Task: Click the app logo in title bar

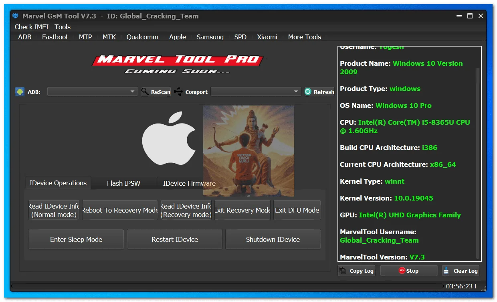Action: coord(15,16)
